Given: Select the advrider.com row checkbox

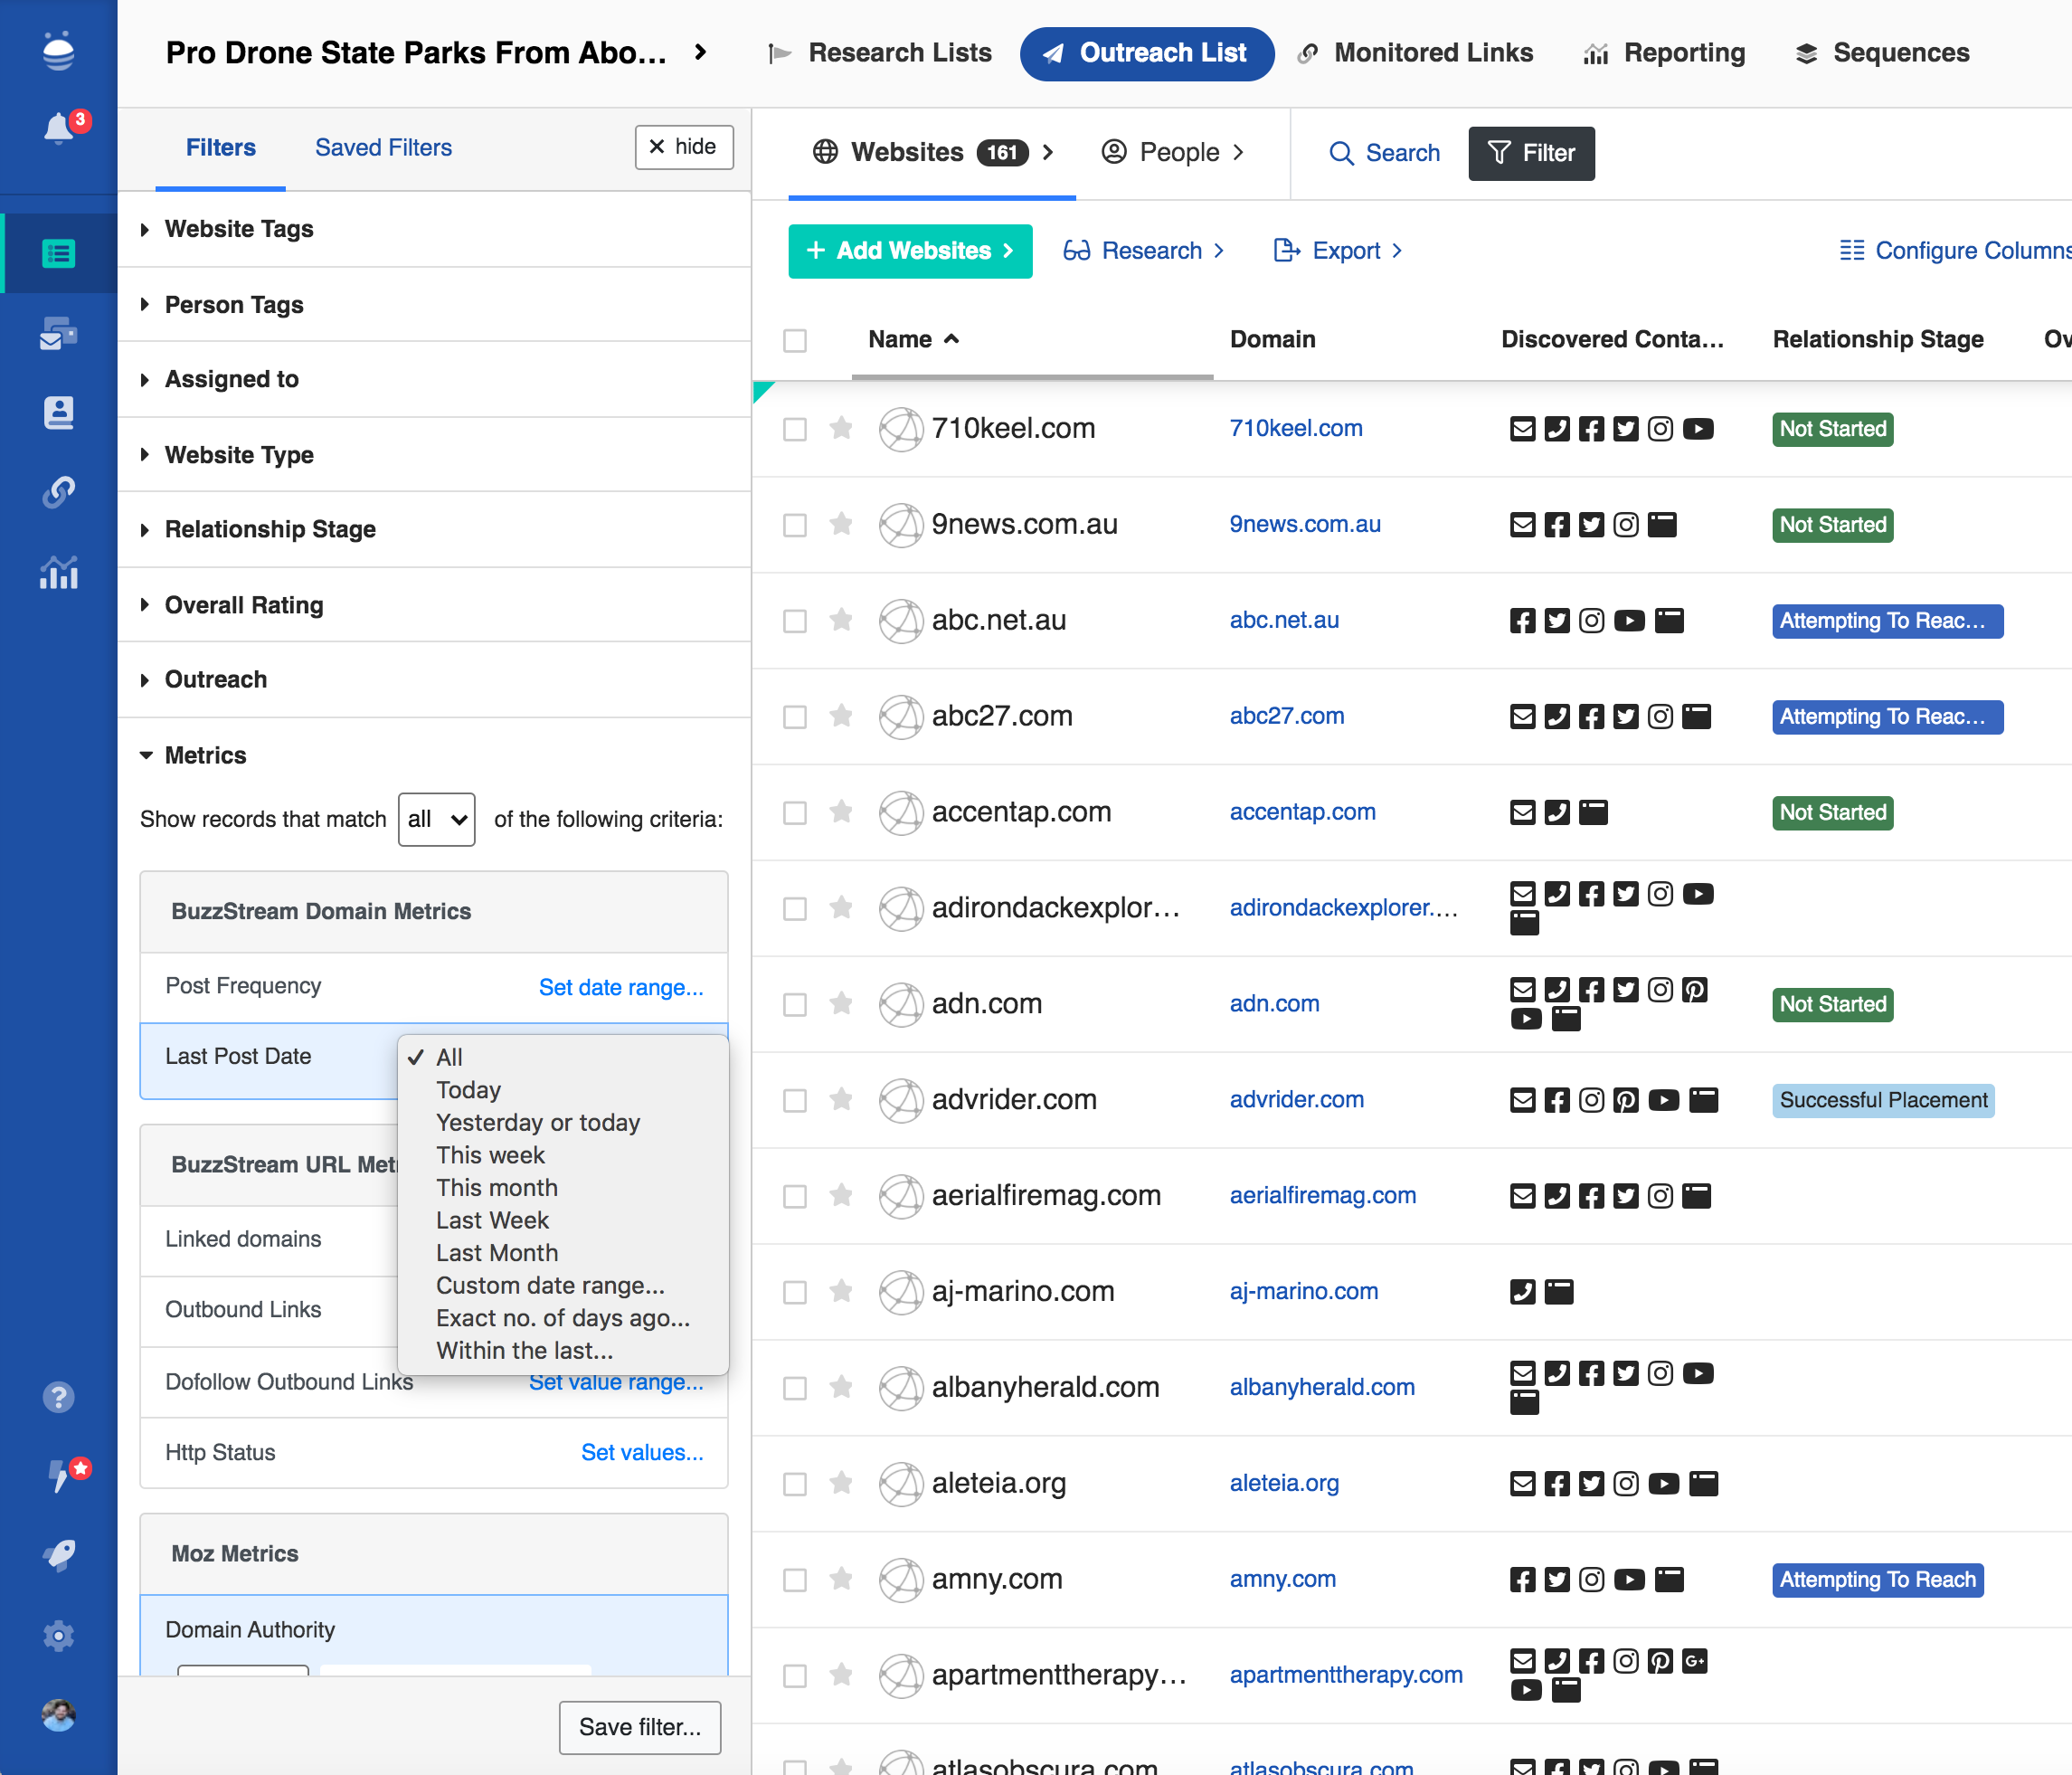Looking at the screenshot, I should [x=795, y=1101].
